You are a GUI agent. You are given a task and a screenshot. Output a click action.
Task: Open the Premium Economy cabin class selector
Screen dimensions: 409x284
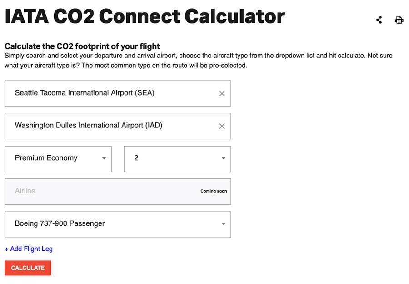pyautogui.click(x=58, y=159)
